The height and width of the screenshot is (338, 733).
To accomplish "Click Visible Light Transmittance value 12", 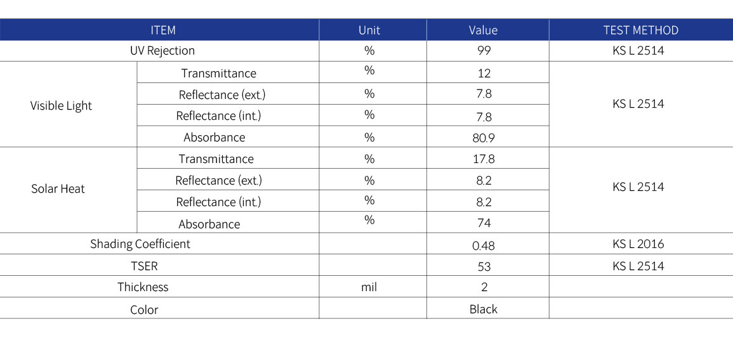I will pos(484,74).
